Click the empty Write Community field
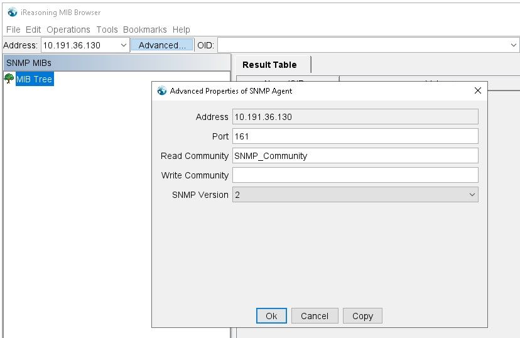 [355, 175]
